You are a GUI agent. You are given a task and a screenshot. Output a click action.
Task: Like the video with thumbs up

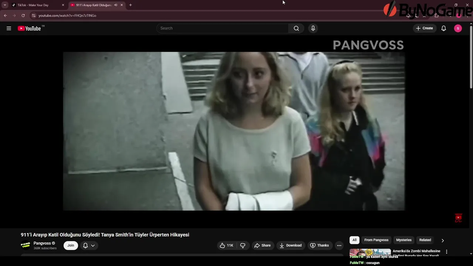(227, 245)
